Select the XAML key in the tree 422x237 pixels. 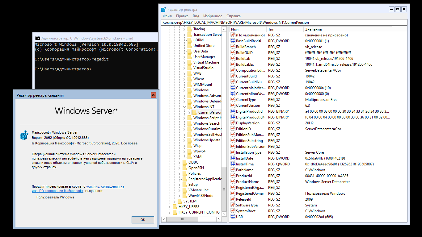[x=198, y=157]
